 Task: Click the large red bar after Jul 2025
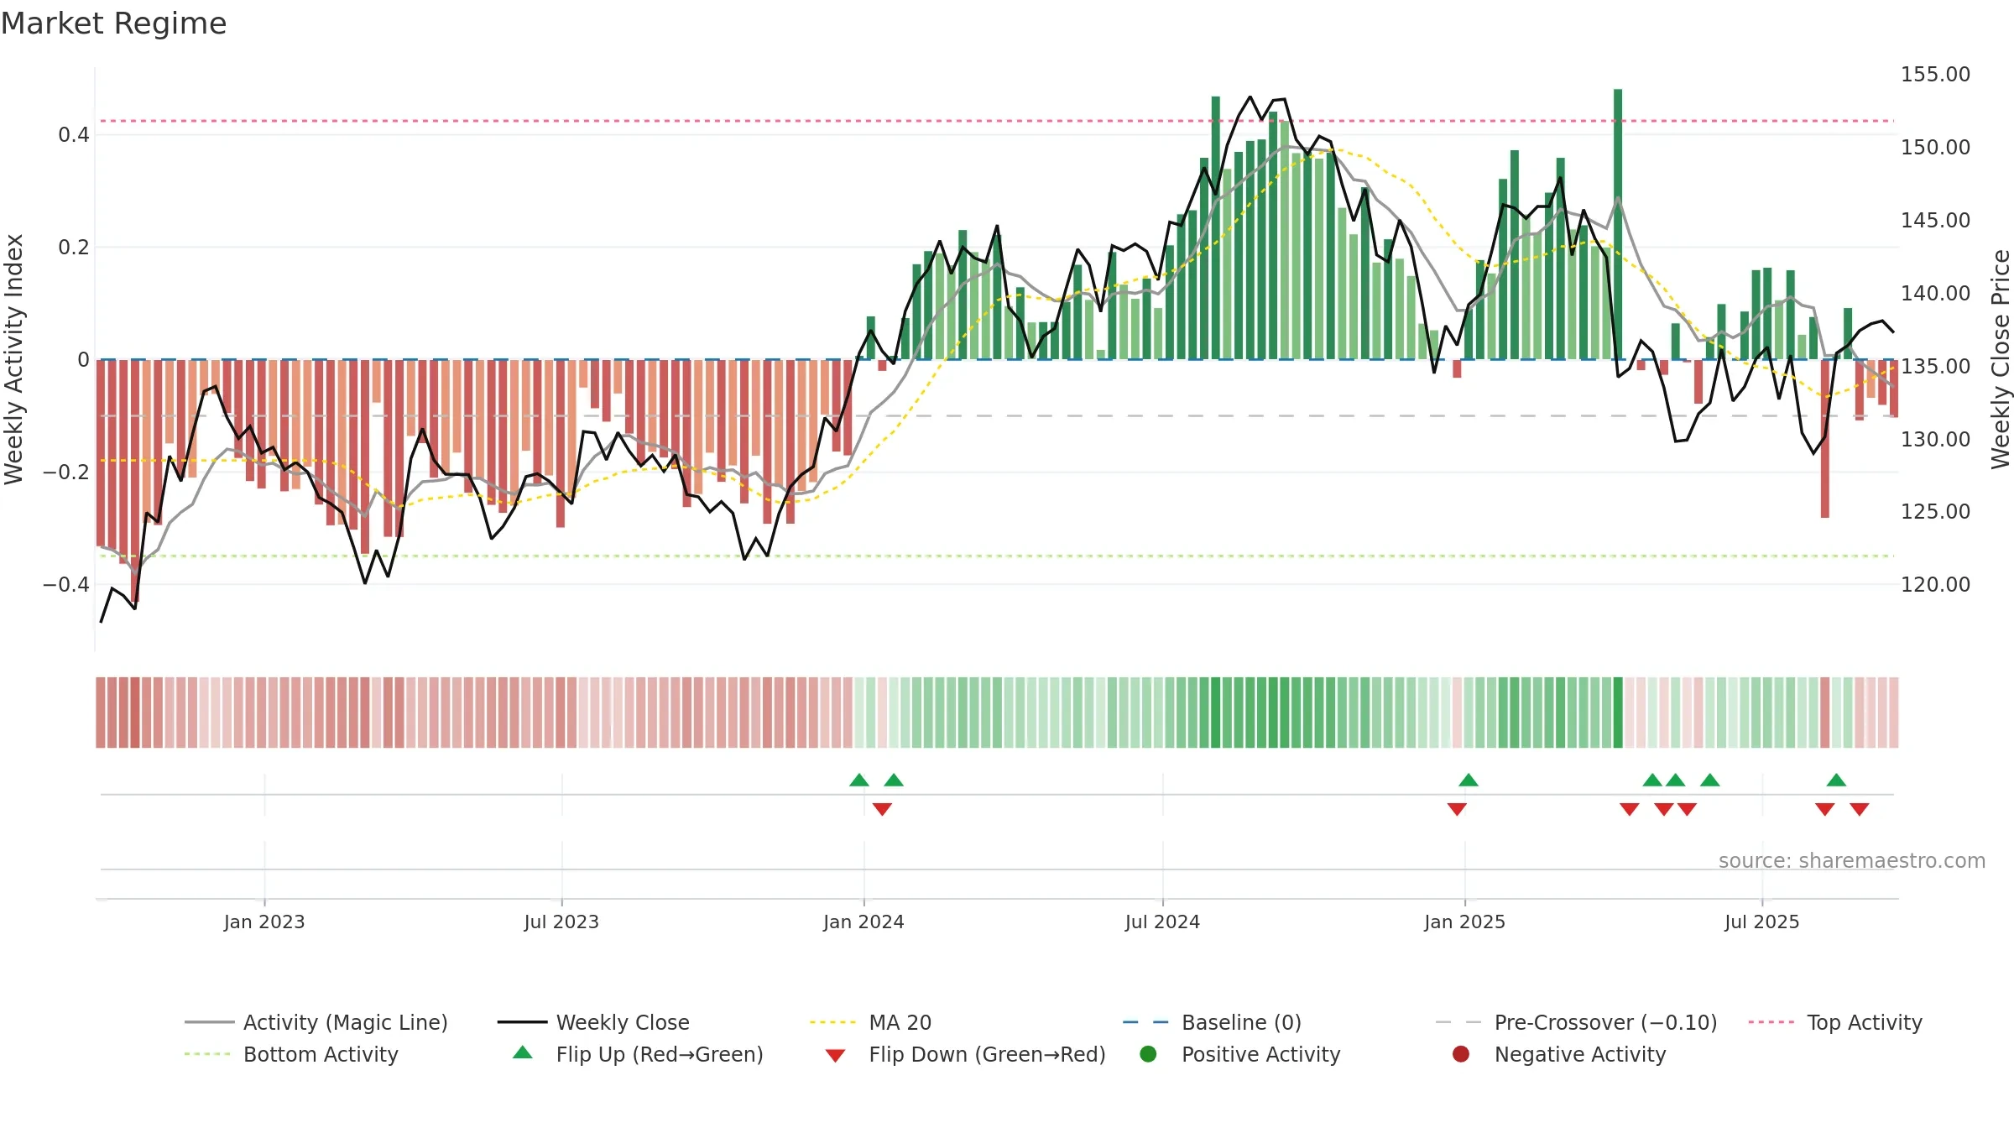[1824, 439]
